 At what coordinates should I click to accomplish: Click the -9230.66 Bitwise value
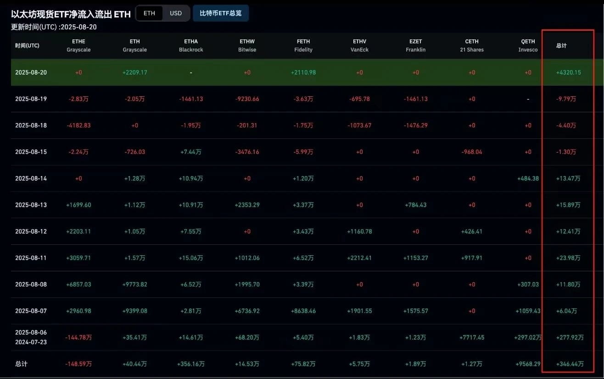click(x=247, y=99)
